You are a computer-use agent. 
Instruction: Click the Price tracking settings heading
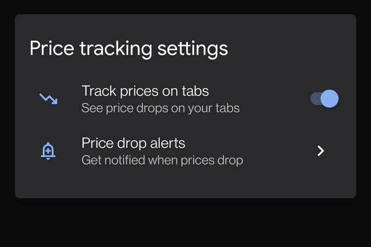coord(129,49)
